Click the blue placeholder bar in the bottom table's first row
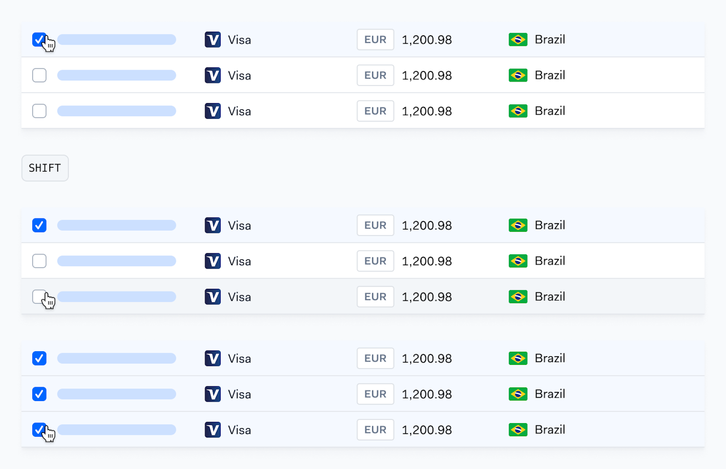Screen dimensions: 726x469 [x=117, y=359]
